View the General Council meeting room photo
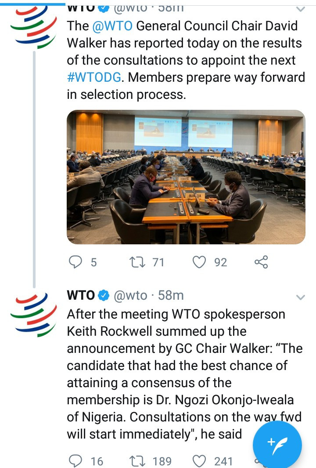 186,177
